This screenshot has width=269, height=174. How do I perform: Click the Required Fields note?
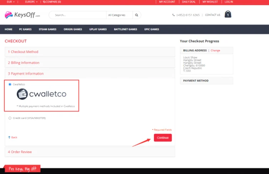(x=162, y=130)
